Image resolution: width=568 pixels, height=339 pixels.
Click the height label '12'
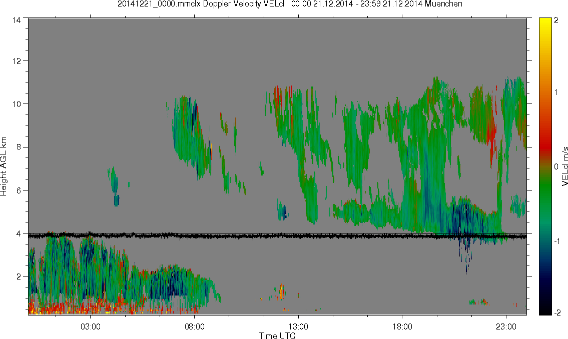pyautogui.click(x=17, y=61)
